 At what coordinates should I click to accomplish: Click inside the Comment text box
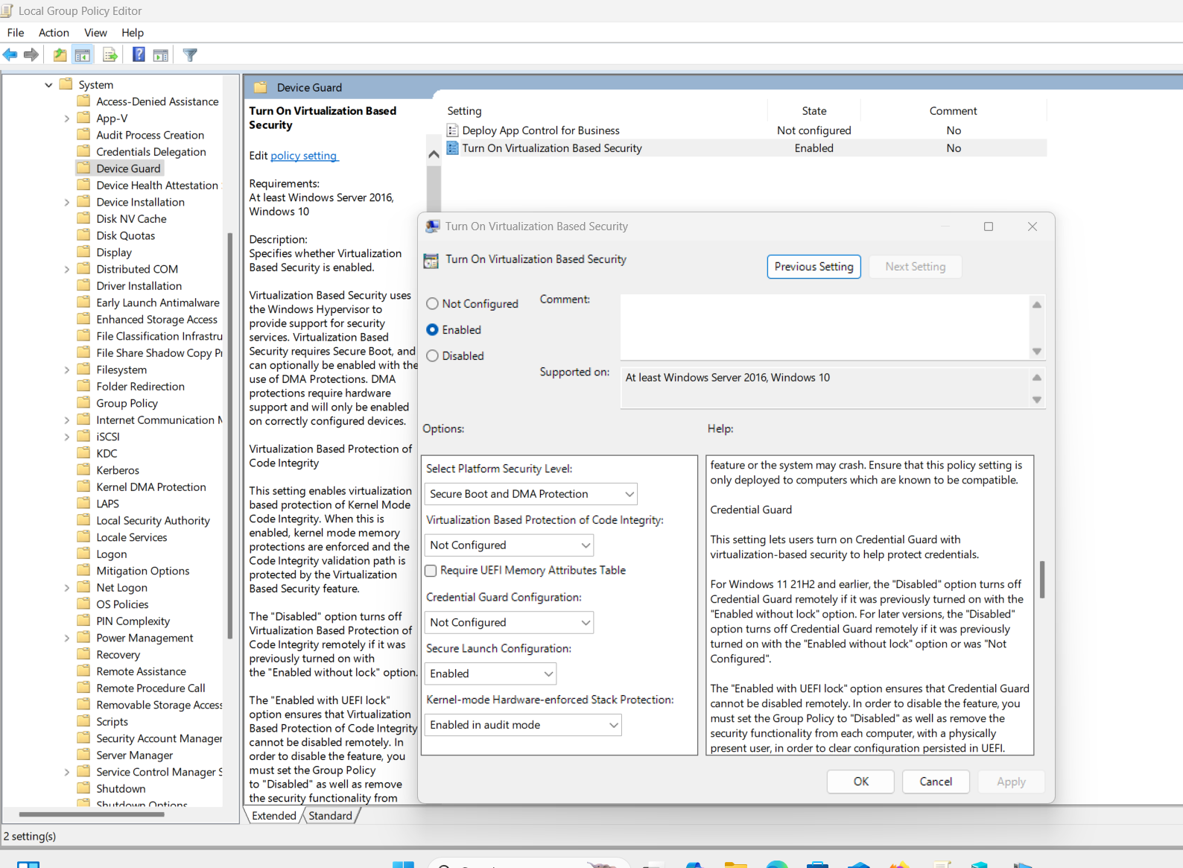click(823, 327)
